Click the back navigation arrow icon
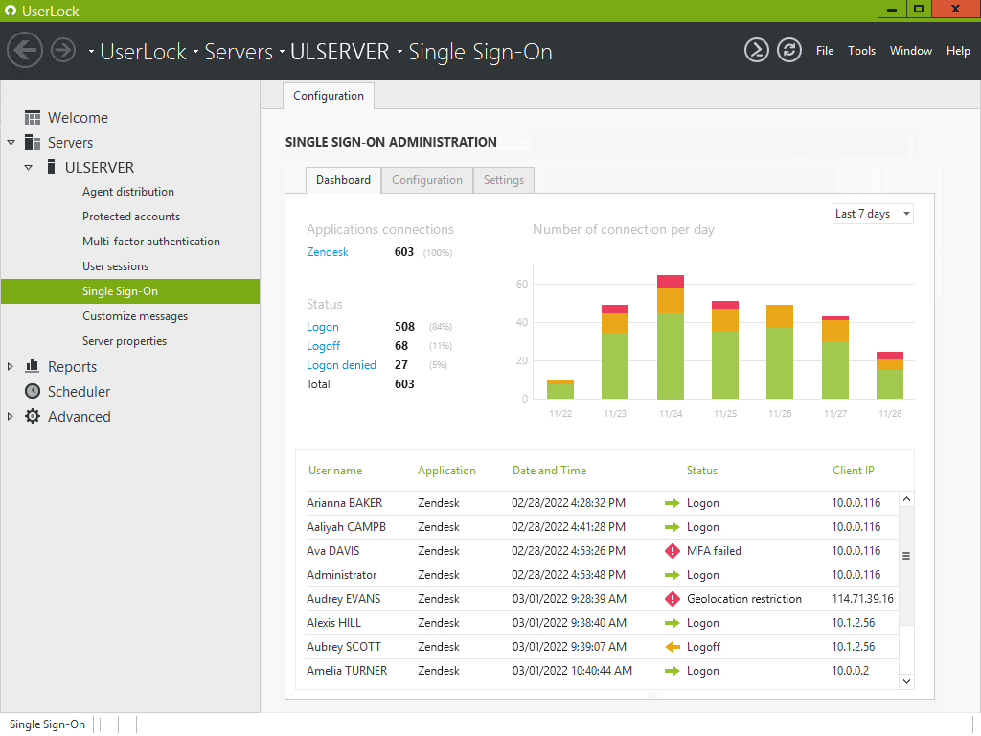 tap(25, 51)
